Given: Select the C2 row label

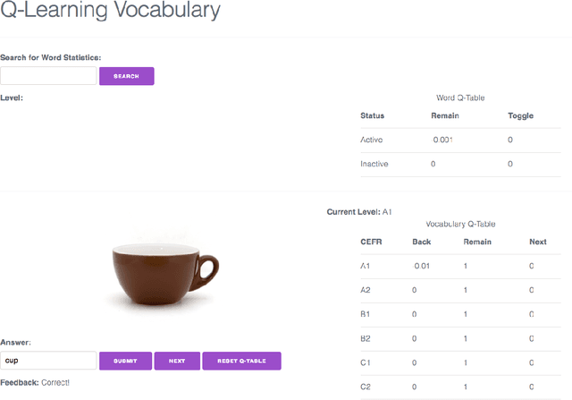Looking at the screenshot, I should pos(365,387).
